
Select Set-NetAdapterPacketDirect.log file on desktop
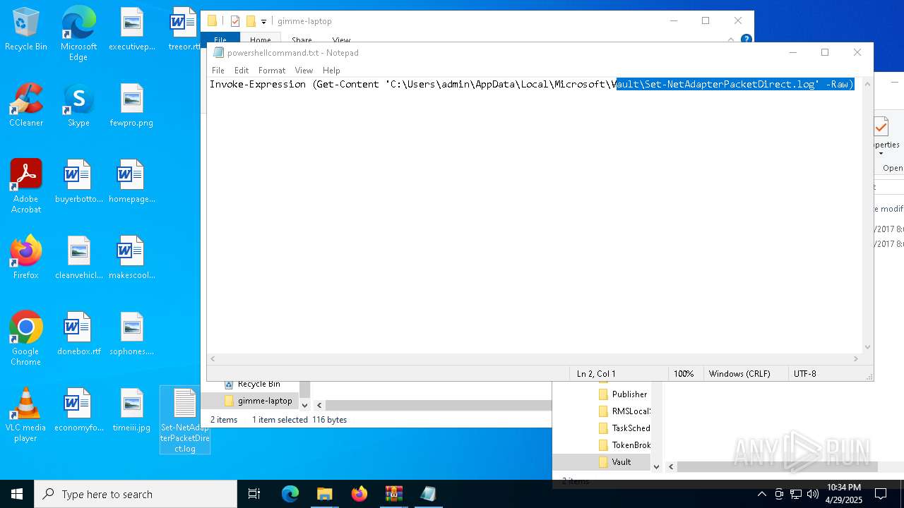coord(185,420)
